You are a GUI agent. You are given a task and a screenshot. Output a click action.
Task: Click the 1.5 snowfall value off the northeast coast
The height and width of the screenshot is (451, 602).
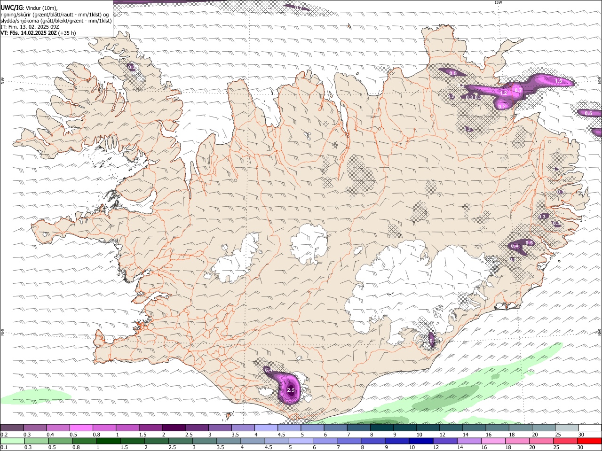click(x=558, y=81)
